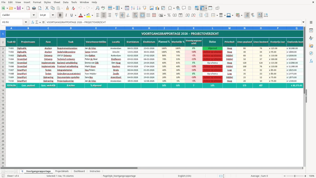This screenshot has height=178, width=316.
Task: Open sidebar Properties panel
Action: tap(311, 30)
